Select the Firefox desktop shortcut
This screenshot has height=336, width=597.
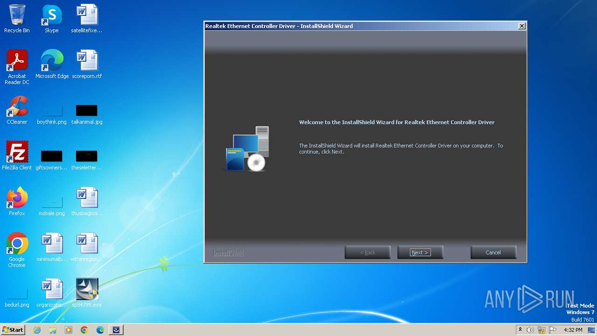coord(17,202)
